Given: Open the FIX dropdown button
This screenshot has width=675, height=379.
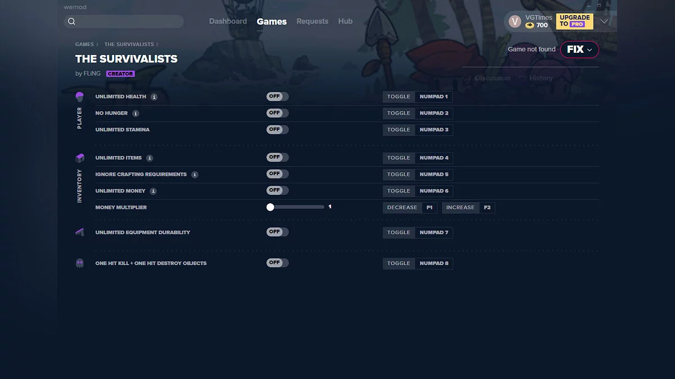Looking at the screenshot, I should (579, 49).
